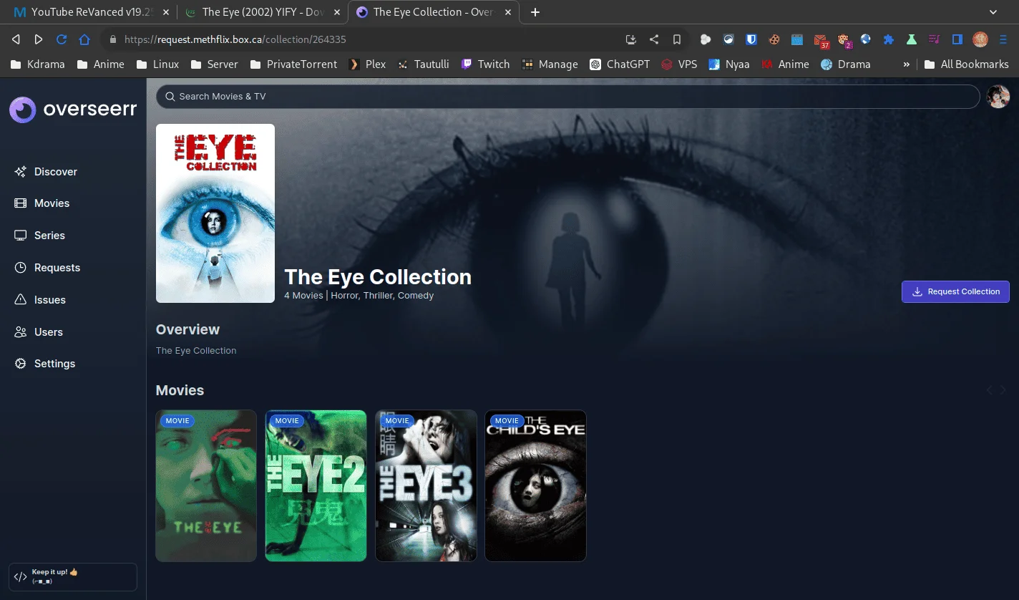Open the browser profile avatar
Viewport: 1019px width, 600px height.
(x=980, y=39)
